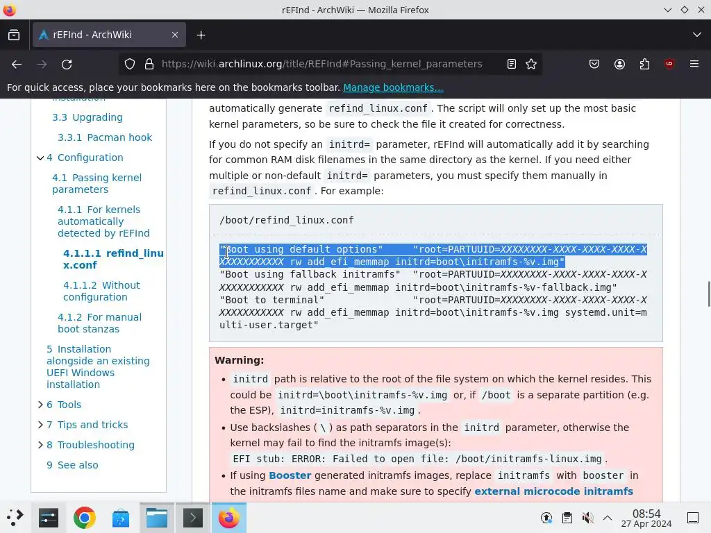Image resolution: width=711 pixels, height=533 pixels.
Task: Go to 3.3 Upgrading section
Action: 87,117
